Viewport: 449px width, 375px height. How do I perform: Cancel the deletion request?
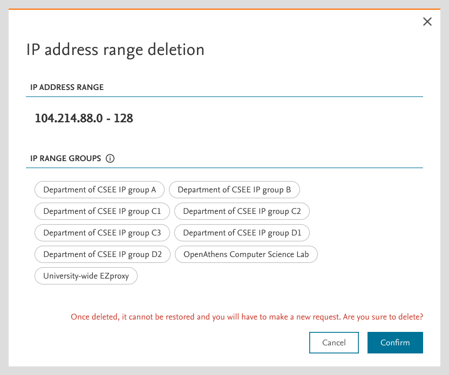point(334,343)
